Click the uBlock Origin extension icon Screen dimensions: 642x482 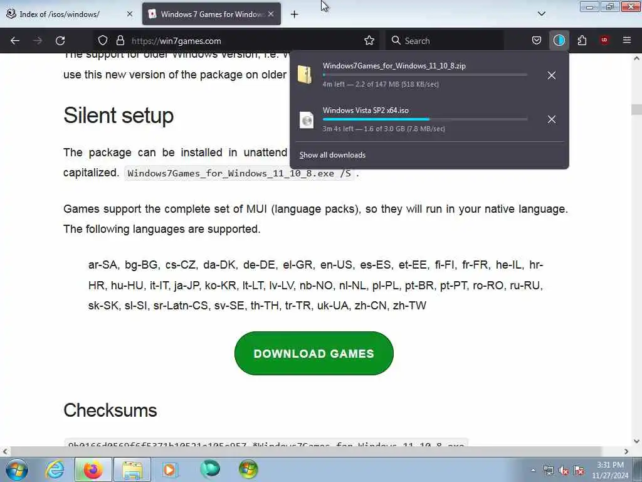pyautogui.click(x=604, y=40)
